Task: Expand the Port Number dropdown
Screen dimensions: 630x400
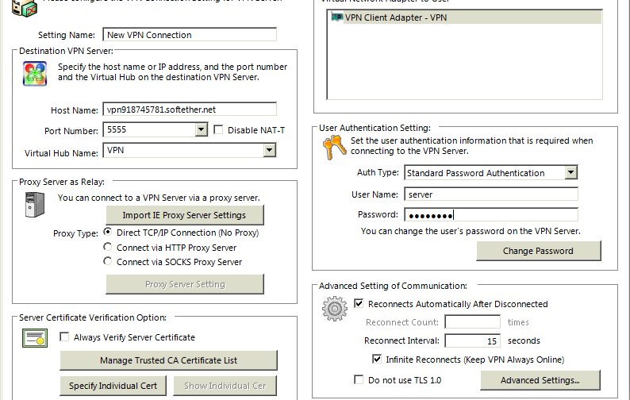Action: (x=201, y=129)
